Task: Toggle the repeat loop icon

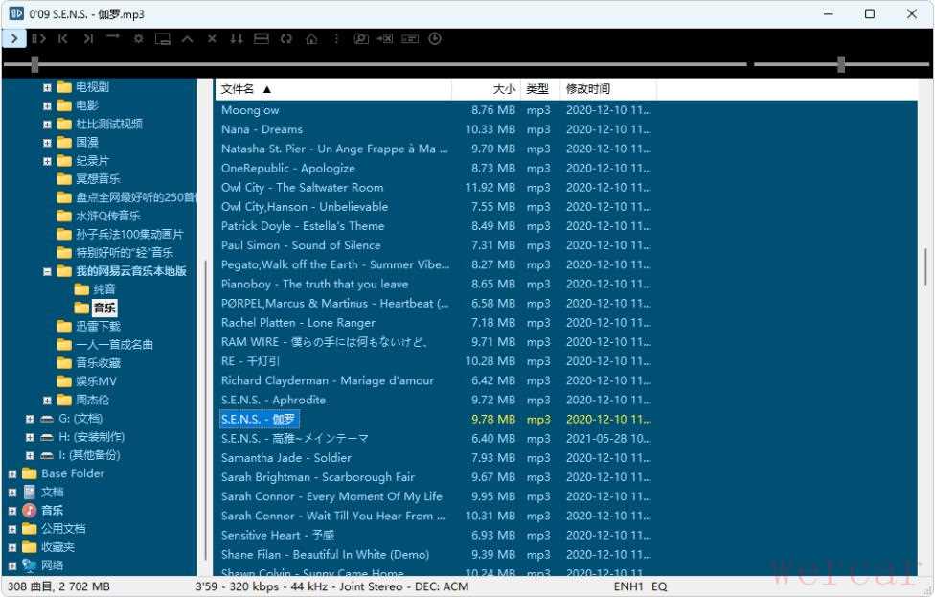Action: tap(286, 39)
